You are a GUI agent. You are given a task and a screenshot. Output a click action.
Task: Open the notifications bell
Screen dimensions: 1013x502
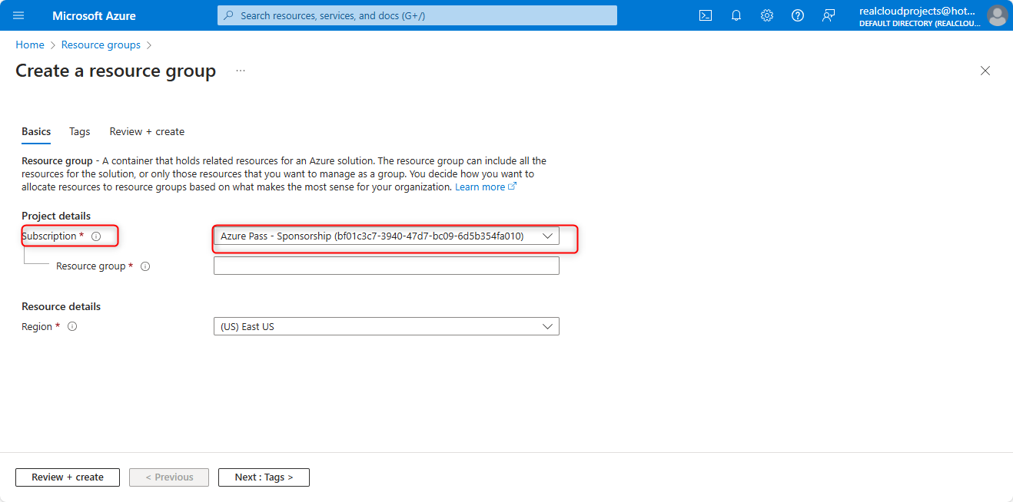[x=736, y=15]
